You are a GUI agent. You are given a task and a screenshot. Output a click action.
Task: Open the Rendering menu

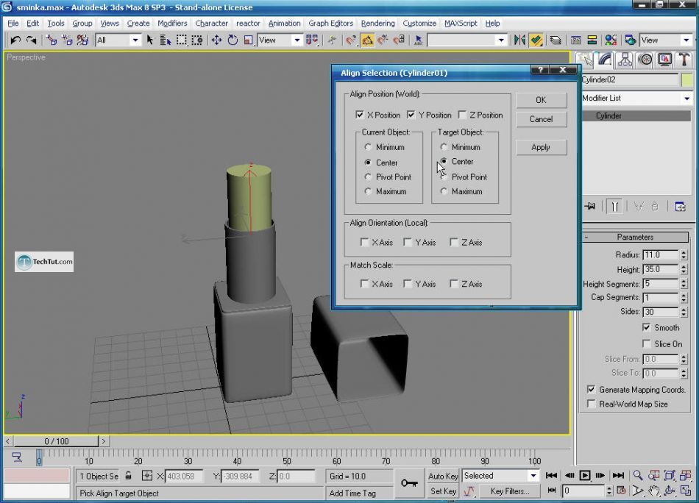click(x=378, y=24)
